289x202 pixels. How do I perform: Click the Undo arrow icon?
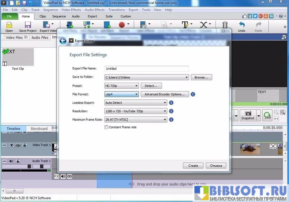click(x=242, y=25)
